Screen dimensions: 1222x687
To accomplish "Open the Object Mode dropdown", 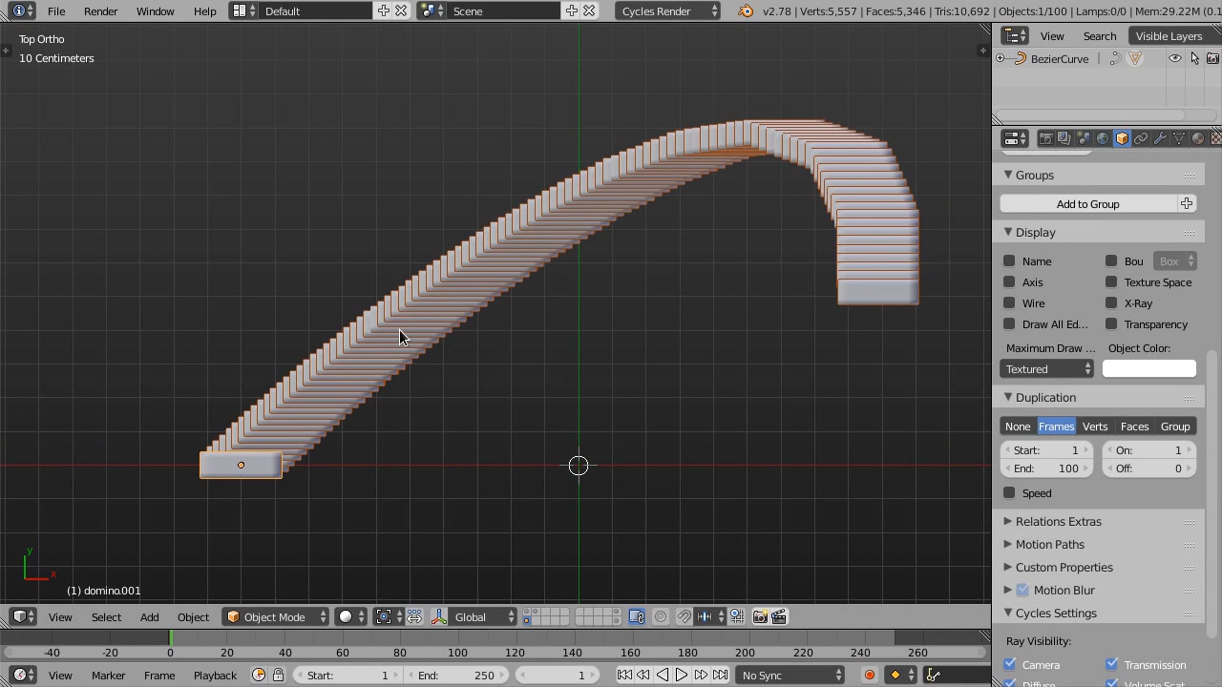I will pos(276,617).
